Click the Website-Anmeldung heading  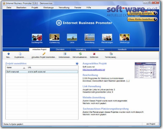pyautogui.click(x=94, y=98)
